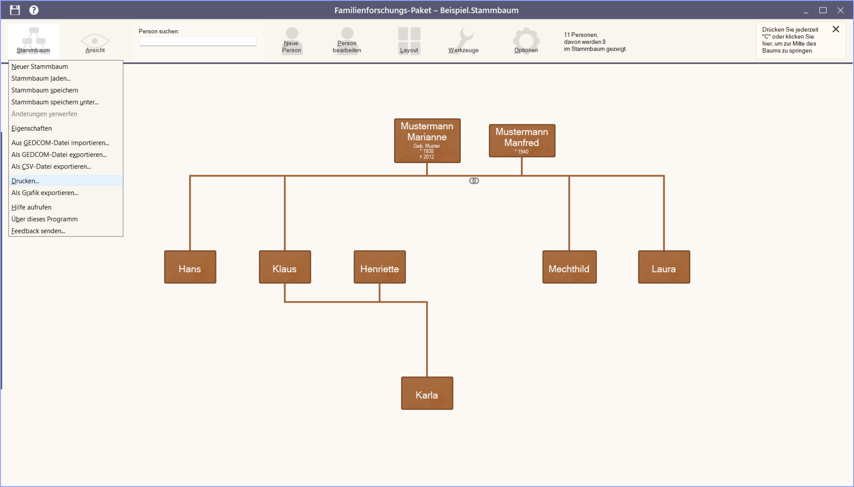Choose Als Grafik exportieren...
854x487 pixels.
click(65, 193)
